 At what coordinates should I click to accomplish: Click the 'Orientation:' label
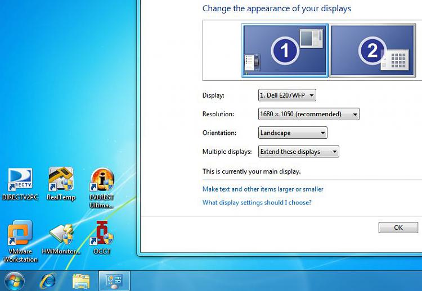[x=219, y=133]
